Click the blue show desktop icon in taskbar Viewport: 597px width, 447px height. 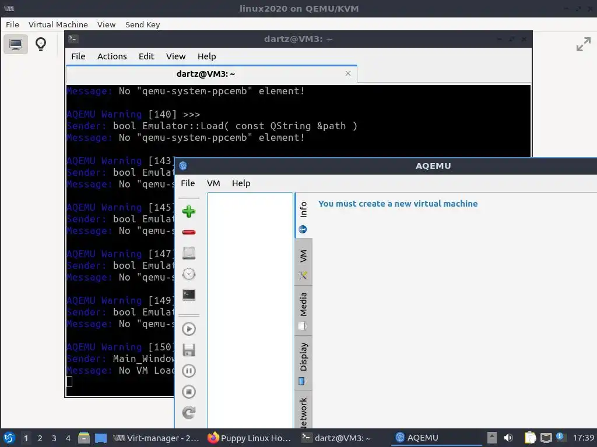[x=101, y=438]
